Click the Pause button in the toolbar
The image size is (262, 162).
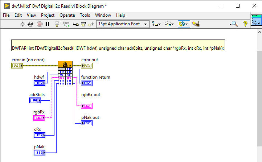pos(47,24)
